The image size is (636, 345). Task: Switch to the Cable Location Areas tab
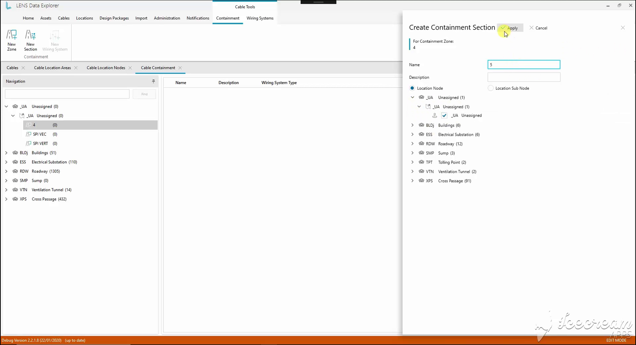52,68
